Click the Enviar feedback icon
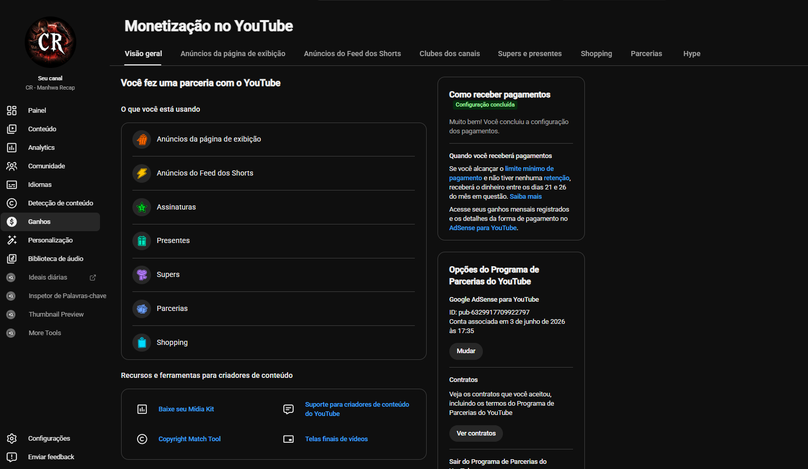This screenshot has width=808, height=469. pos(12,457)
